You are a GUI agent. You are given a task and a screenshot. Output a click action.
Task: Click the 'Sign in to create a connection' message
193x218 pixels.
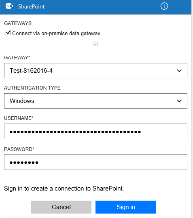click(64, 189)
